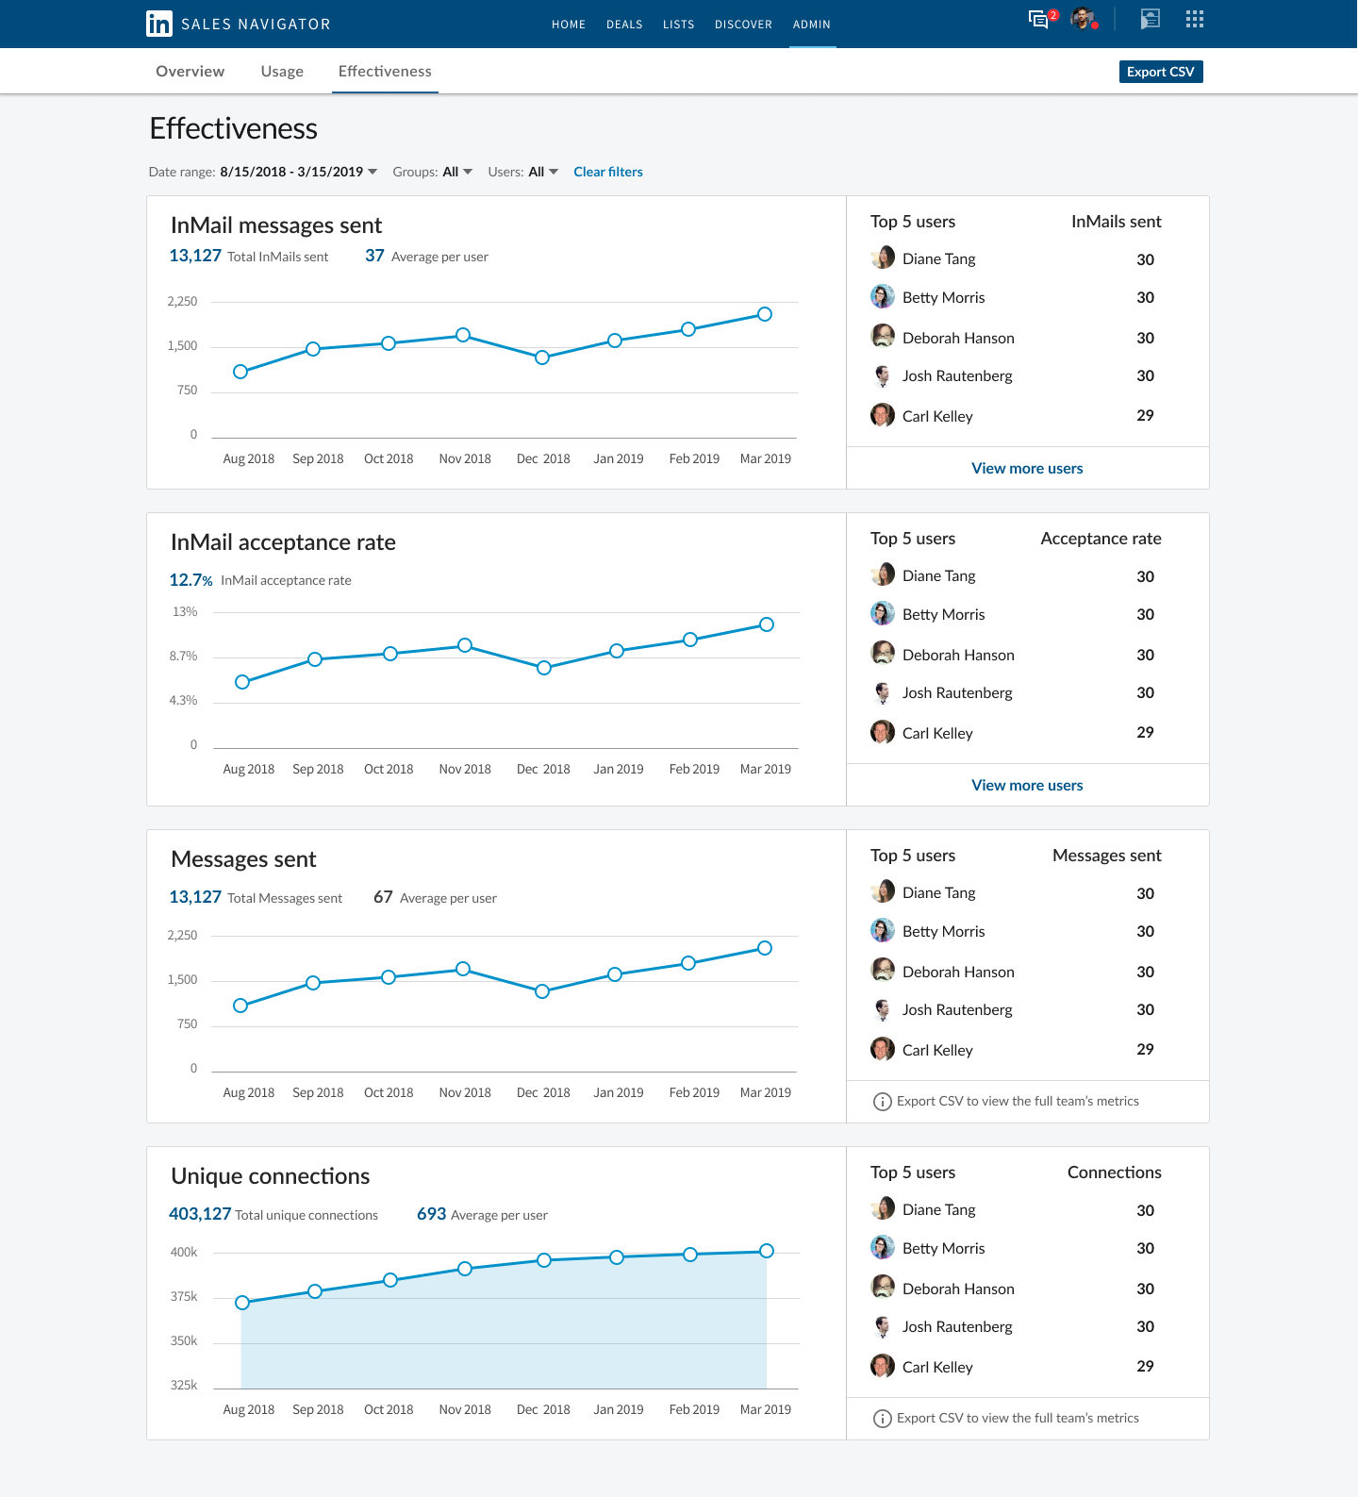Select the Effectiveness tab
Image resolution: width=1358 pixels, height=1497 pixels.
point(385,71)
